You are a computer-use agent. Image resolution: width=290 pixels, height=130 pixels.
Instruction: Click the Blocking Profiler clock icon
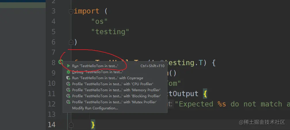tap(68, 96)
